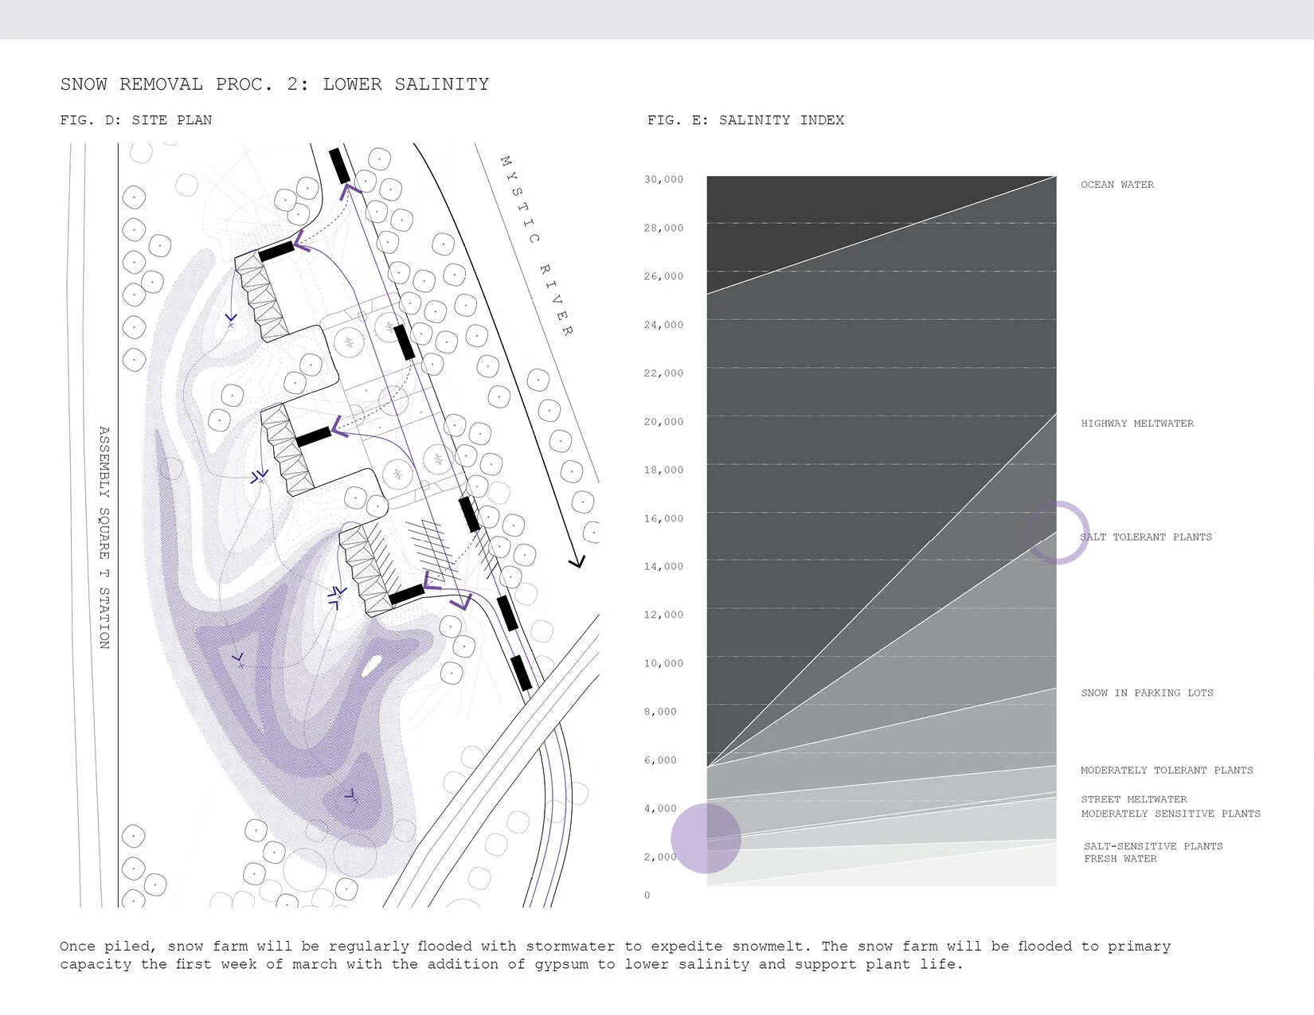Screen dimensions: 1314x1015
Task: Click the 30,000 axis value
Action: tap(663, 180)
